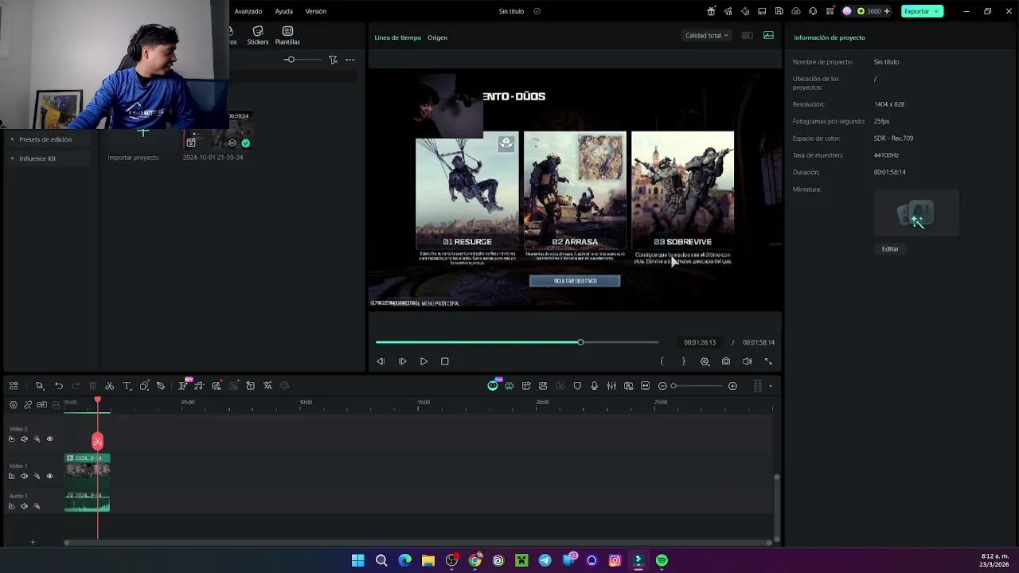The image size is (1019, 573).
Task: Click the play button below preview
Action: [x=424, y=361]
